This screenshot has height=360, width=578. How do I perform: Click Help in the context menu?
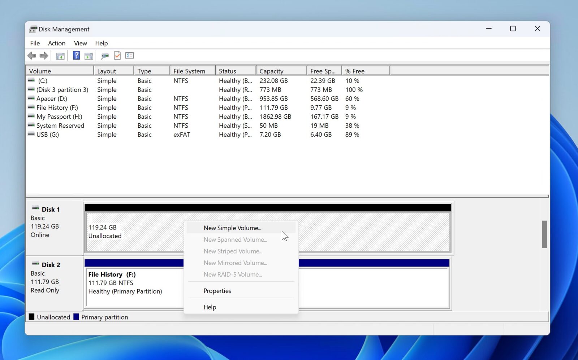(x=210, y=307)
